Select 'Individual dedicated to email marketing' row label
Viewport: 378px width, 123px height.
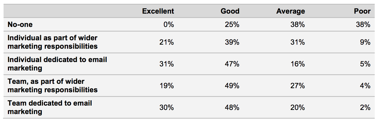point(57,64)
